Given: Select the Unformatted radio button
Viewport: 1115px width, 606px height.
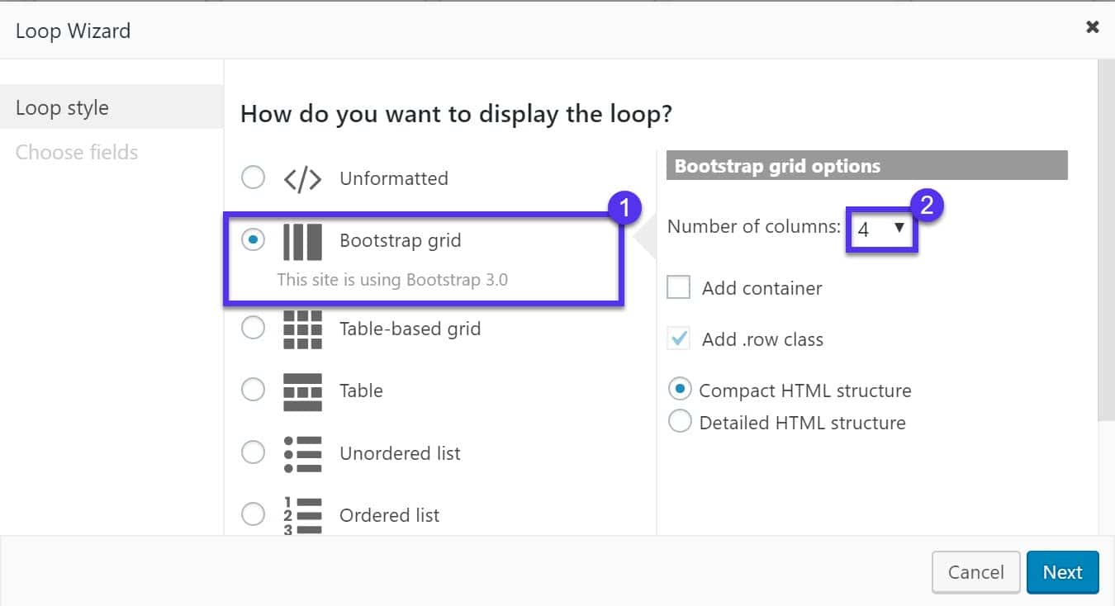Looking at the screenshot, I should click(x=253, y=178).
